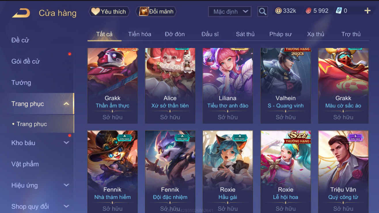
Task: Go back using the golden return arrow
Action: coord(21,13)
